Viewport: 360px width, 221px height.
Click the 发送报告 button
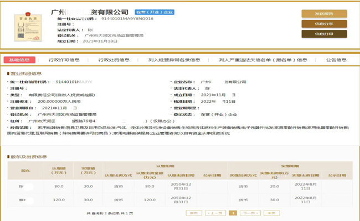tap(324, 14)
